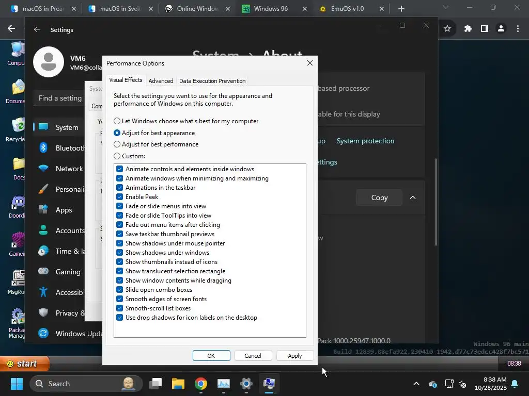The image size is (529, 396).
Task: Click OK in Performance Options
Action: coord(211,356)
